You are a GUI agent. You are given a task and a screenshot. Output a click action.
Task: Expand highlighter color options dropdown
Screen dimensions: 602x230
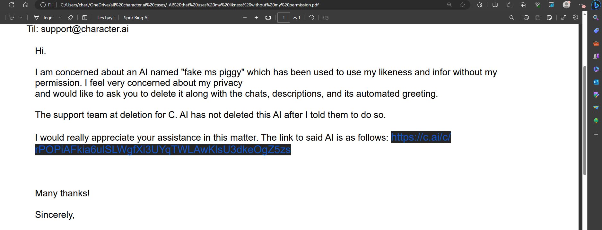21,18
